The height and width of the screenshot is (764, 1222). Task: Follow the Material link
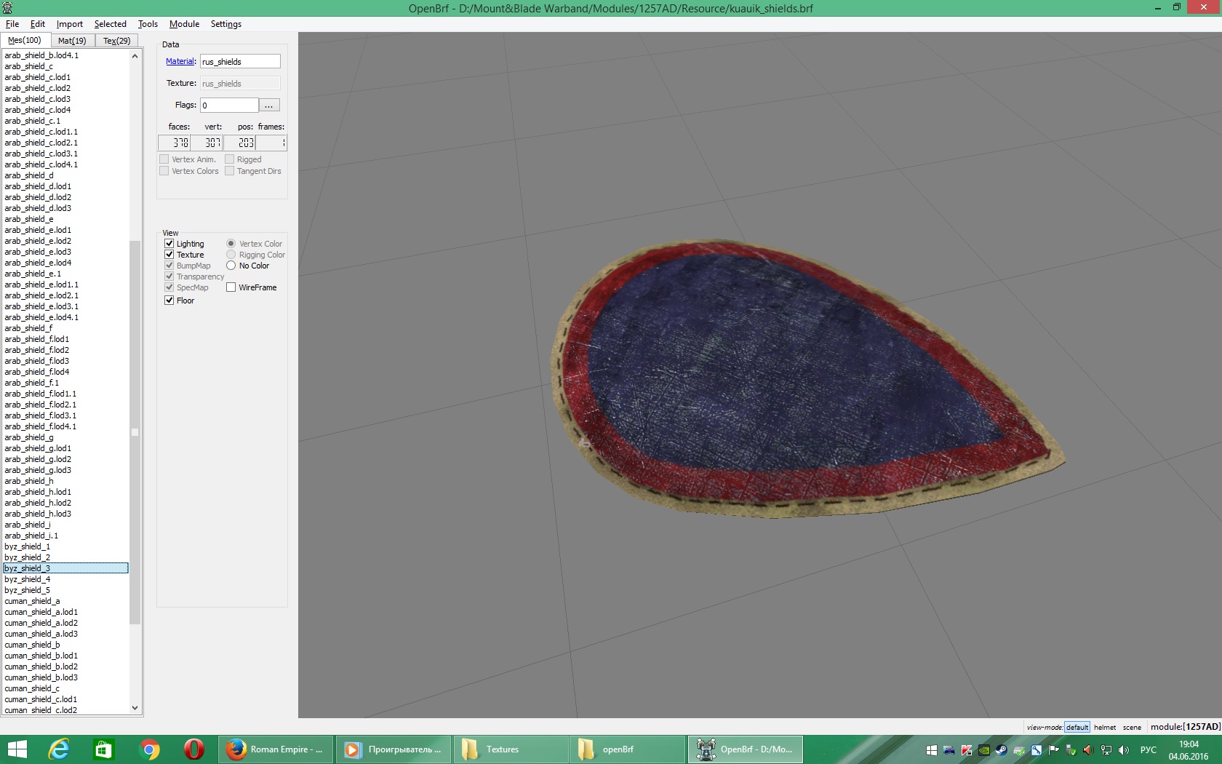(x=180, y=61)
